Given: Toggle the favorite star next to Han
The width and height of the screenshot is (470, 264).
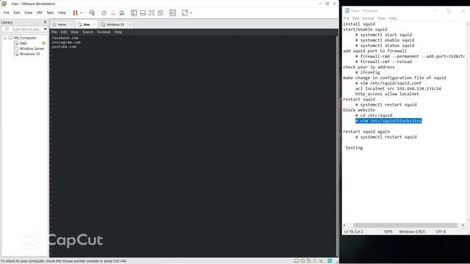Looking at the screenshot, I should 44,43.
